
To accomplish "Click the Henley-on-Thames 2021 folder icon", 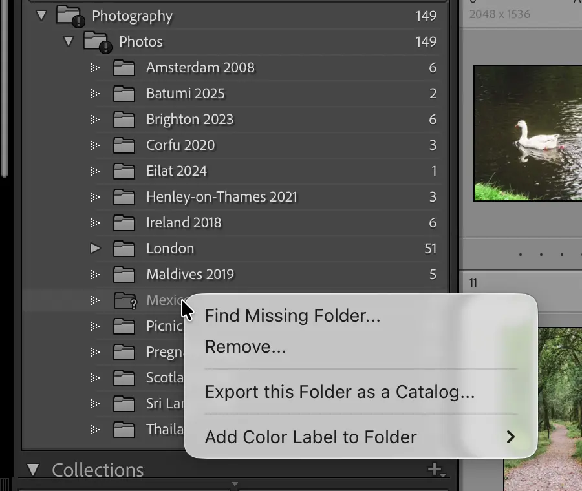I will tap(124, 197).
